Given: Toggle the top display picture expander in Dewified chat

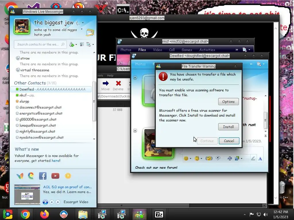Looking at the screenshot, I should [x=135, y=77].
